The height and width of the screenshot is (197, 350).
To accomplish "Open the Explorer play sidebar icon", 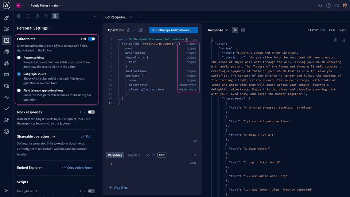I will [7, 40].
